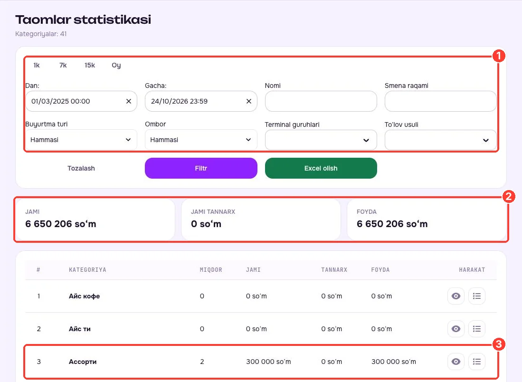The image size is (522, 382).
Task: Click the Kategoriyalar: 41 text
Action: click(41, 34)
